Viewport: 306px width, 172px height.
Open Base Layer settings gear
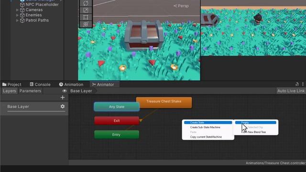[63, 107]
